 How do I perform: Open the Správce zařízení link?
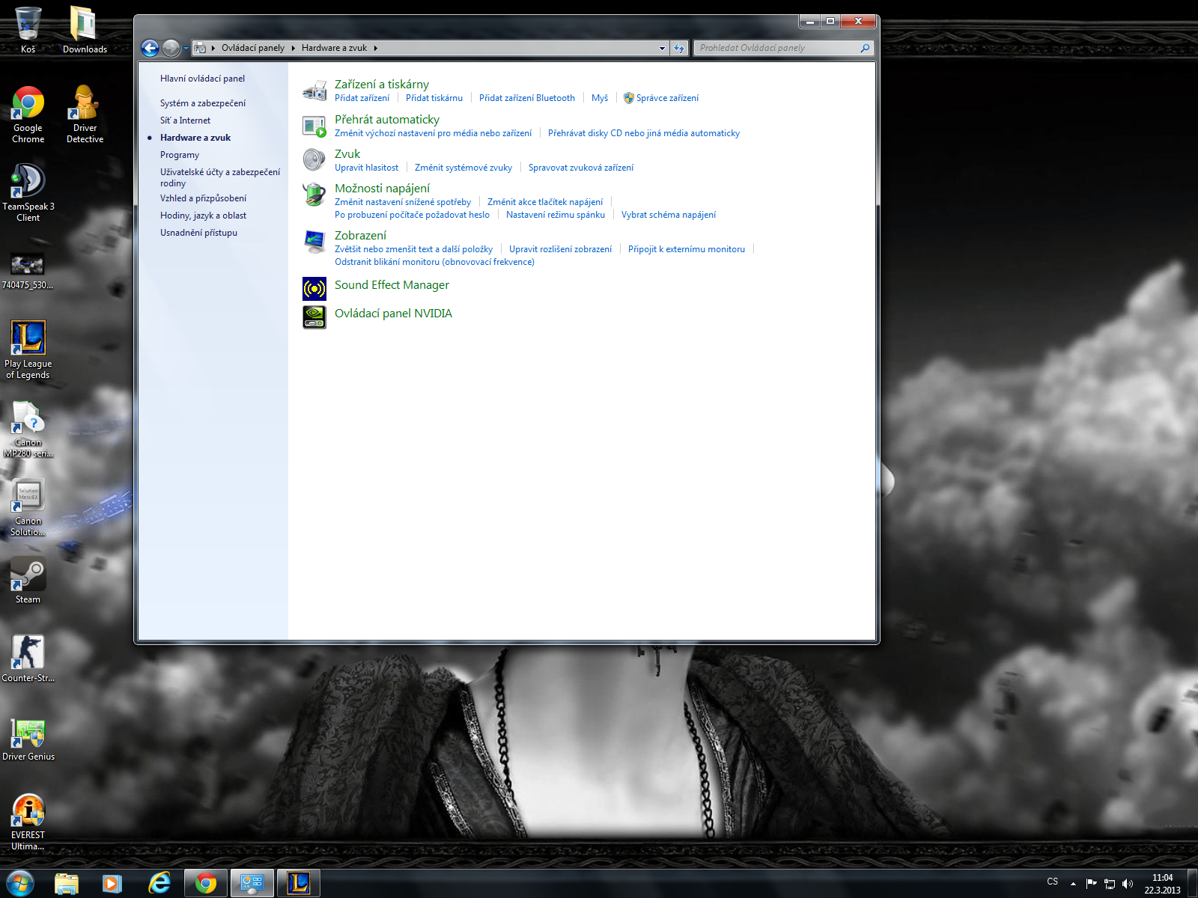(x=667, y=98)
